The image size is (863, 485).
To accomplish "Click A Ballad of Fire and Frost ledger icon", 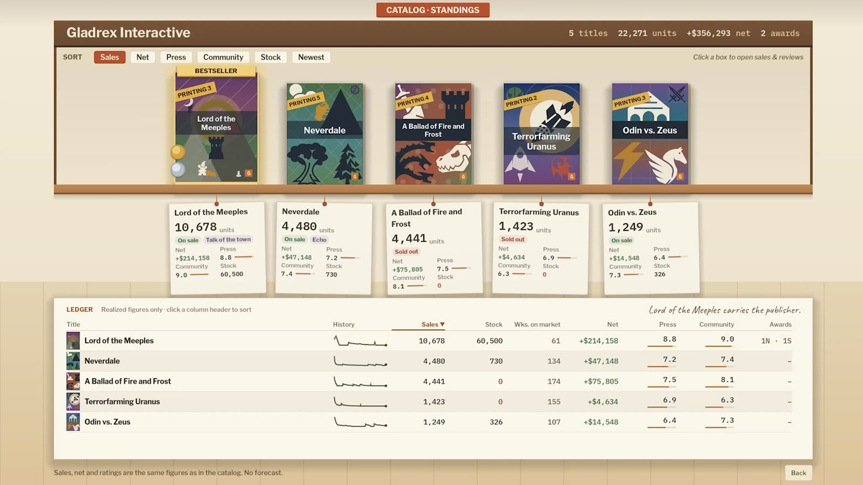I will pos(73,381).
